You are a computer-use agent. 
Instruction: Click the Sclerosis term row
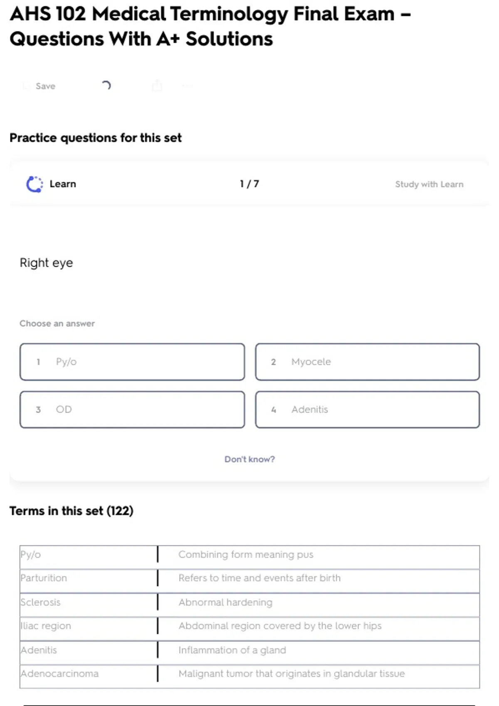41,602
